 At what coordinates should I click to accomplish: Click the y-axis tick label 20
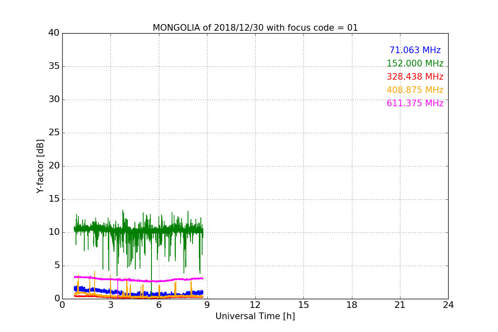click(54, 166)
